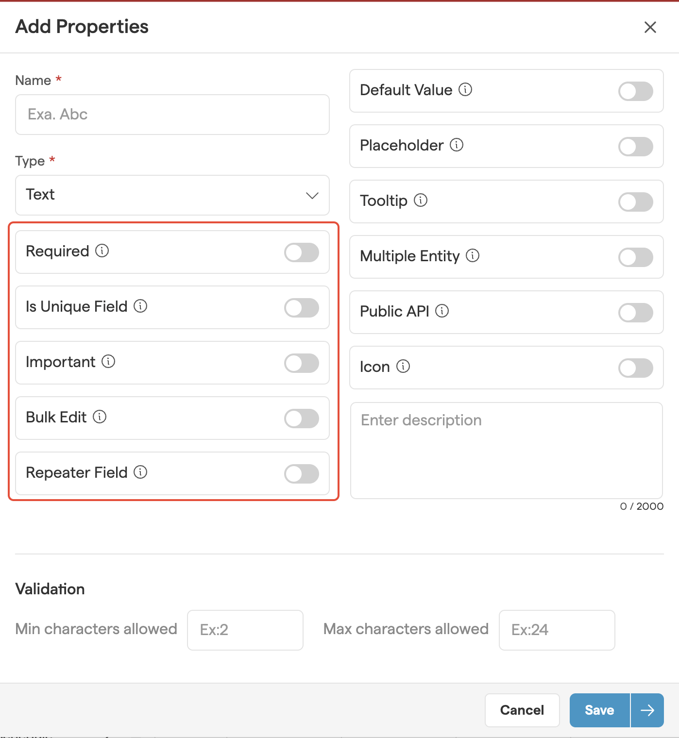Click info icon beside Multiple Entity
Screen dimensions: 679x738
click(473, 256)
